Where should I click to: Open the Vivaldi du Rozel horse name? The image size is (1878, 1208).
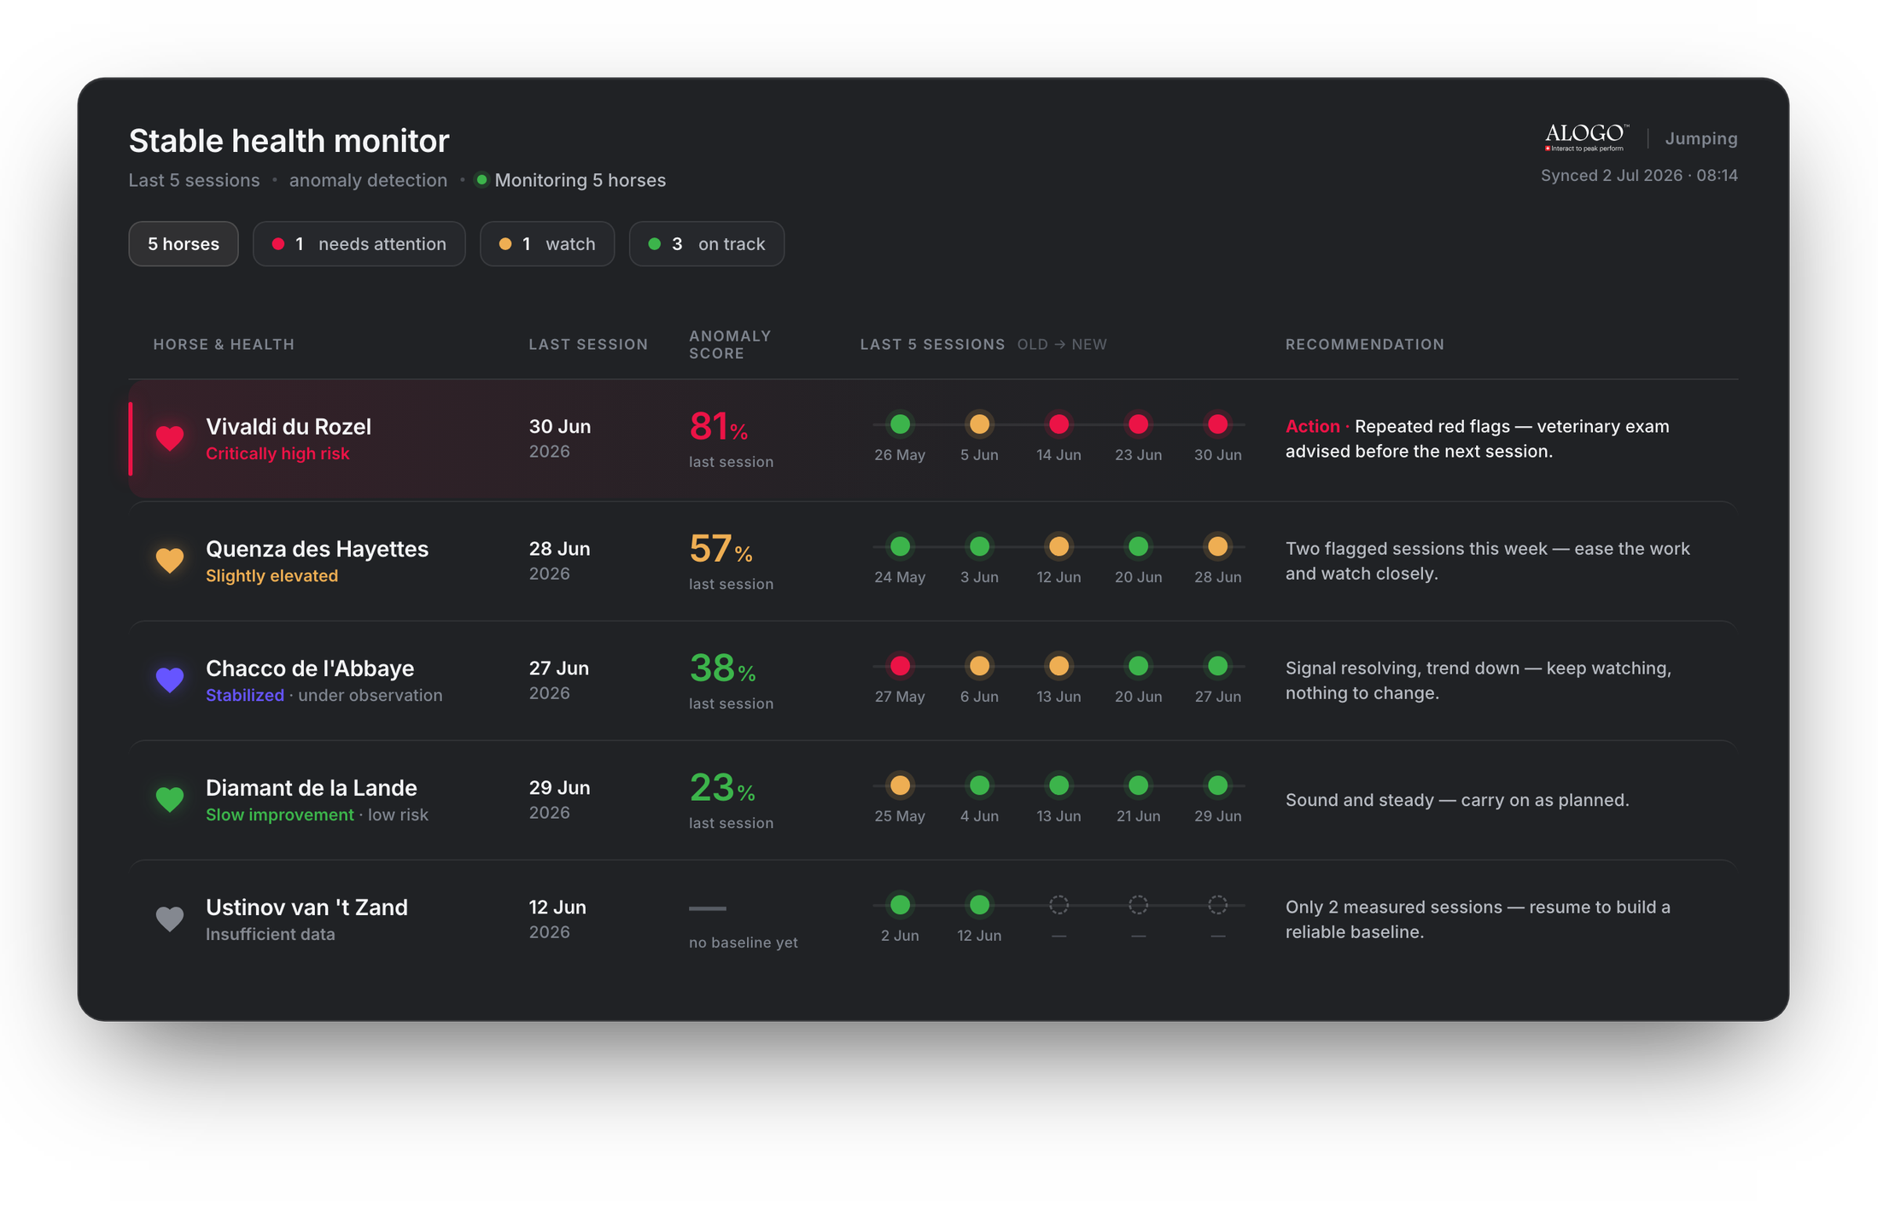click(x=289, y=427)
